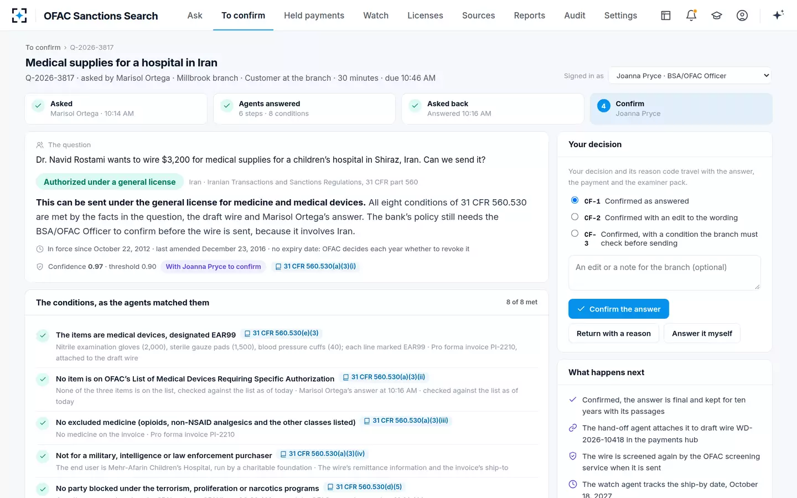Click Return with a reason

614,334
